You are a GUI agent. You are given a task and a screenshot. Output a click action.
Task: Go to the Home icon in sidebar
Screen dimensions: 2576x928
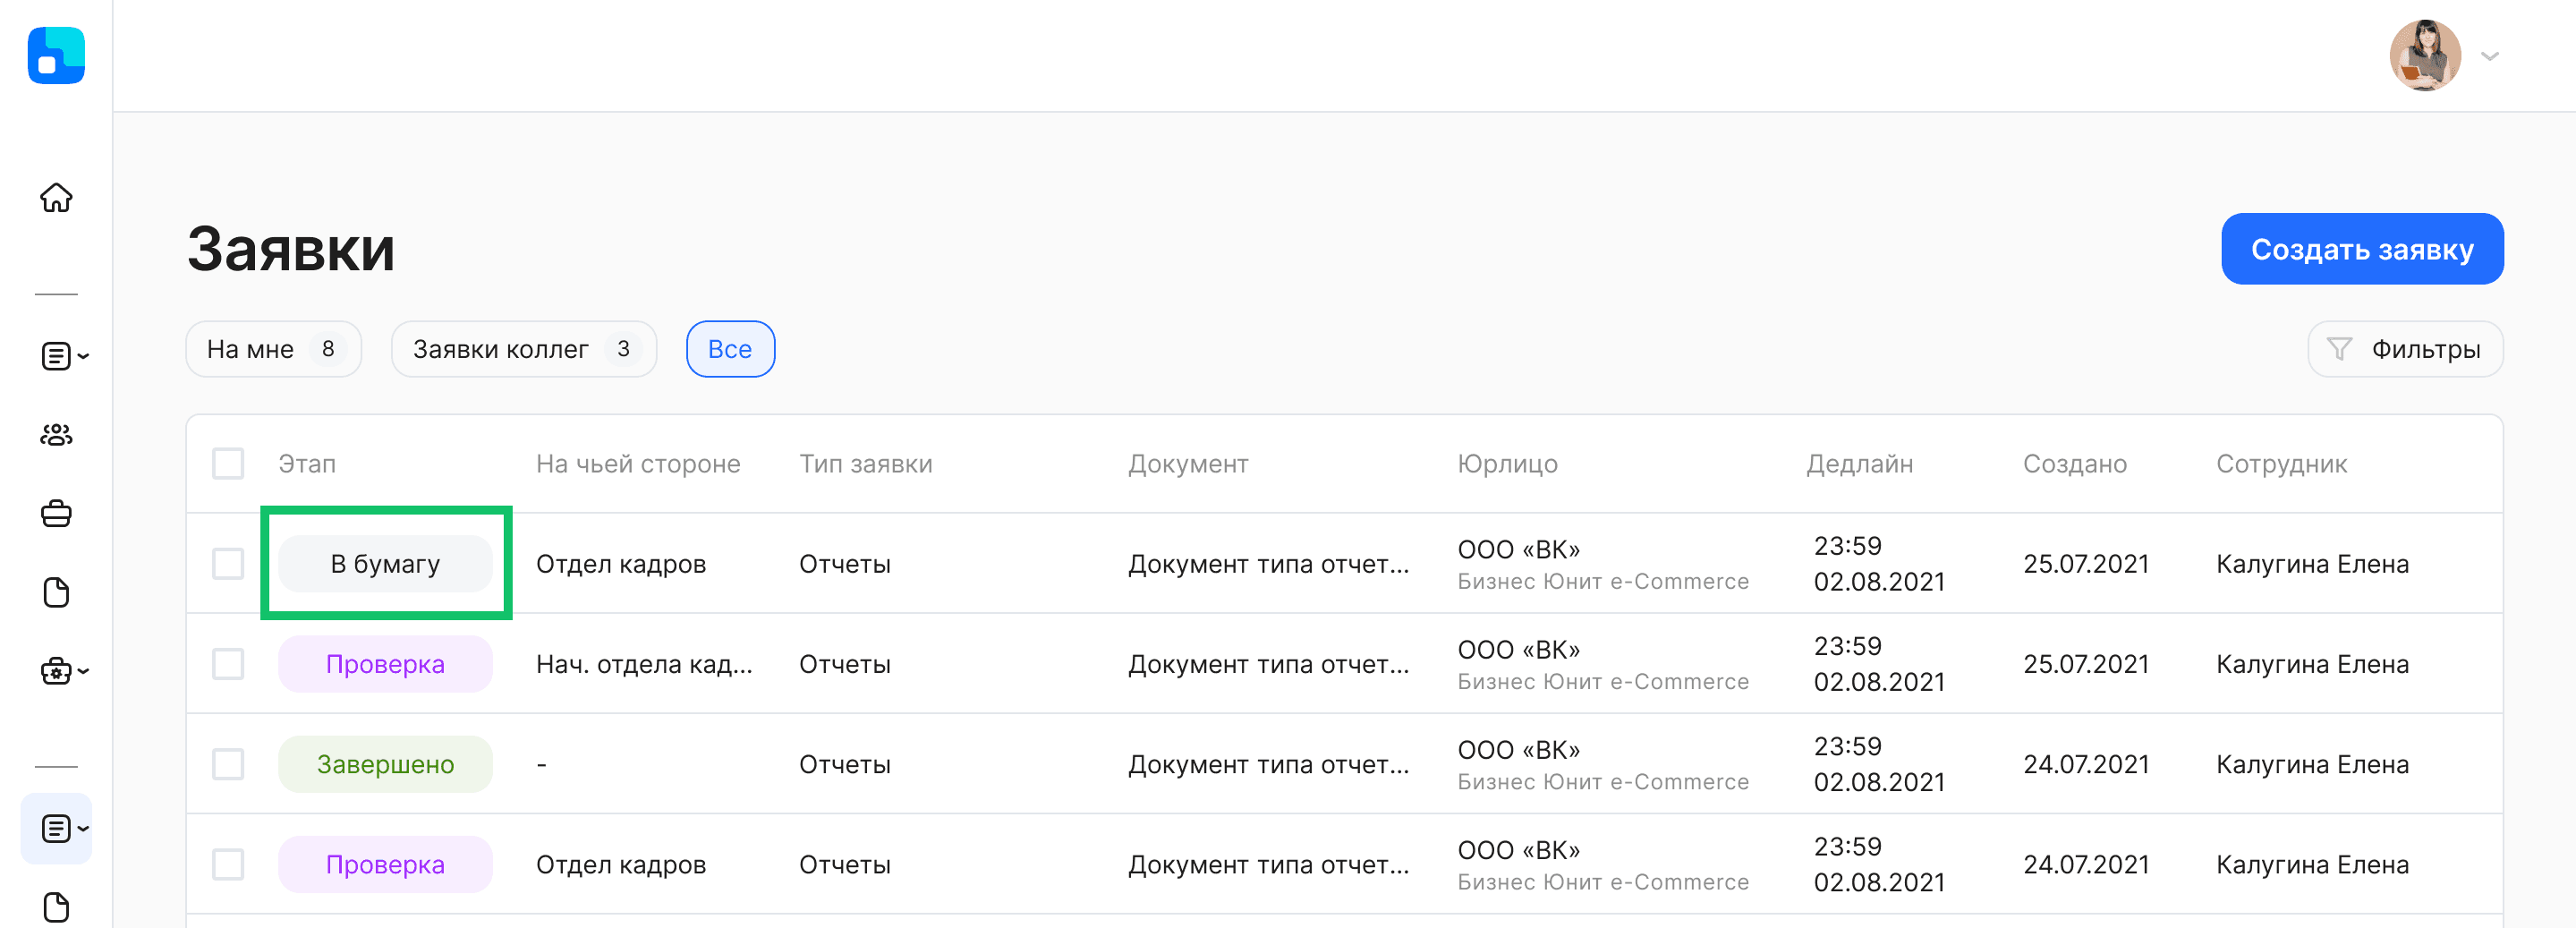coord(56,198)
